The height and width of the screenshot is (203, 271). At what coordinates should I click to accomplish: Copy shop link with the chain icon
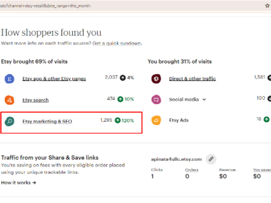click(x=211, y=159)
